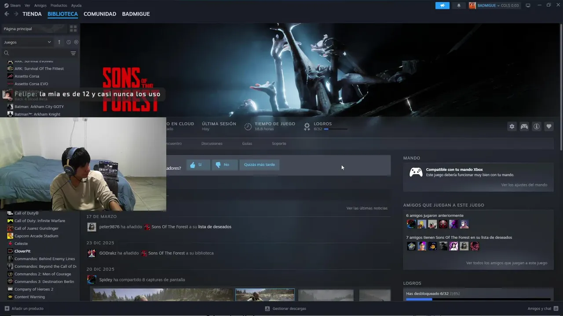Viewport: 563px width, 316px height.
Task: Filter by recent activity clock icon
Action: tap(69, 42)
